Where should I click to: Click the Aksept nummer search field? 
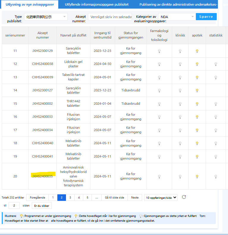pos(110,17)
